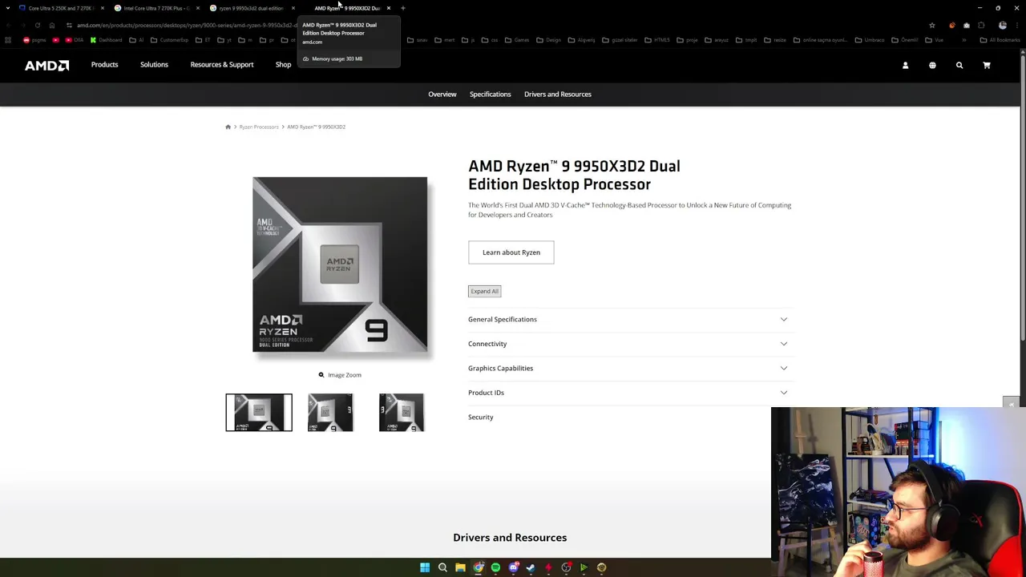This screenshot has width=1026, height=577.
Task: Open All Bookmarks folder
Action: click(1000, 40)
